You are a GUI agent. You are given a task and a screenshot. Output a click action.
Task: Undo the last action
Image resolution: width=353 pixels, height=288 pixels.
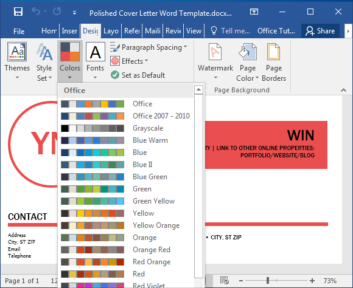[x=36, y=12]
